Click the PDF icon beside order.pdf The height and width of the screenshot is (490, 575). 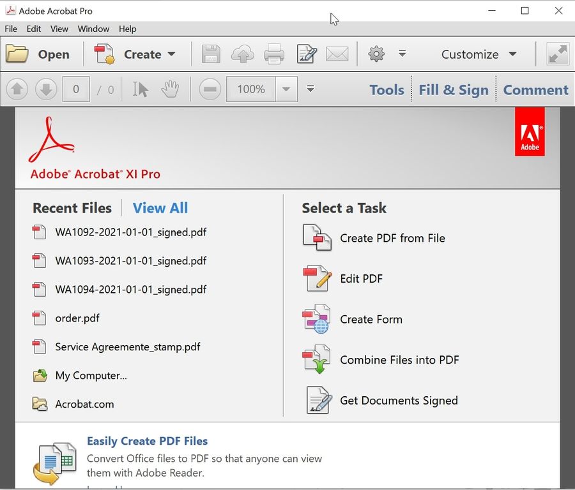(x=39, y=318)
